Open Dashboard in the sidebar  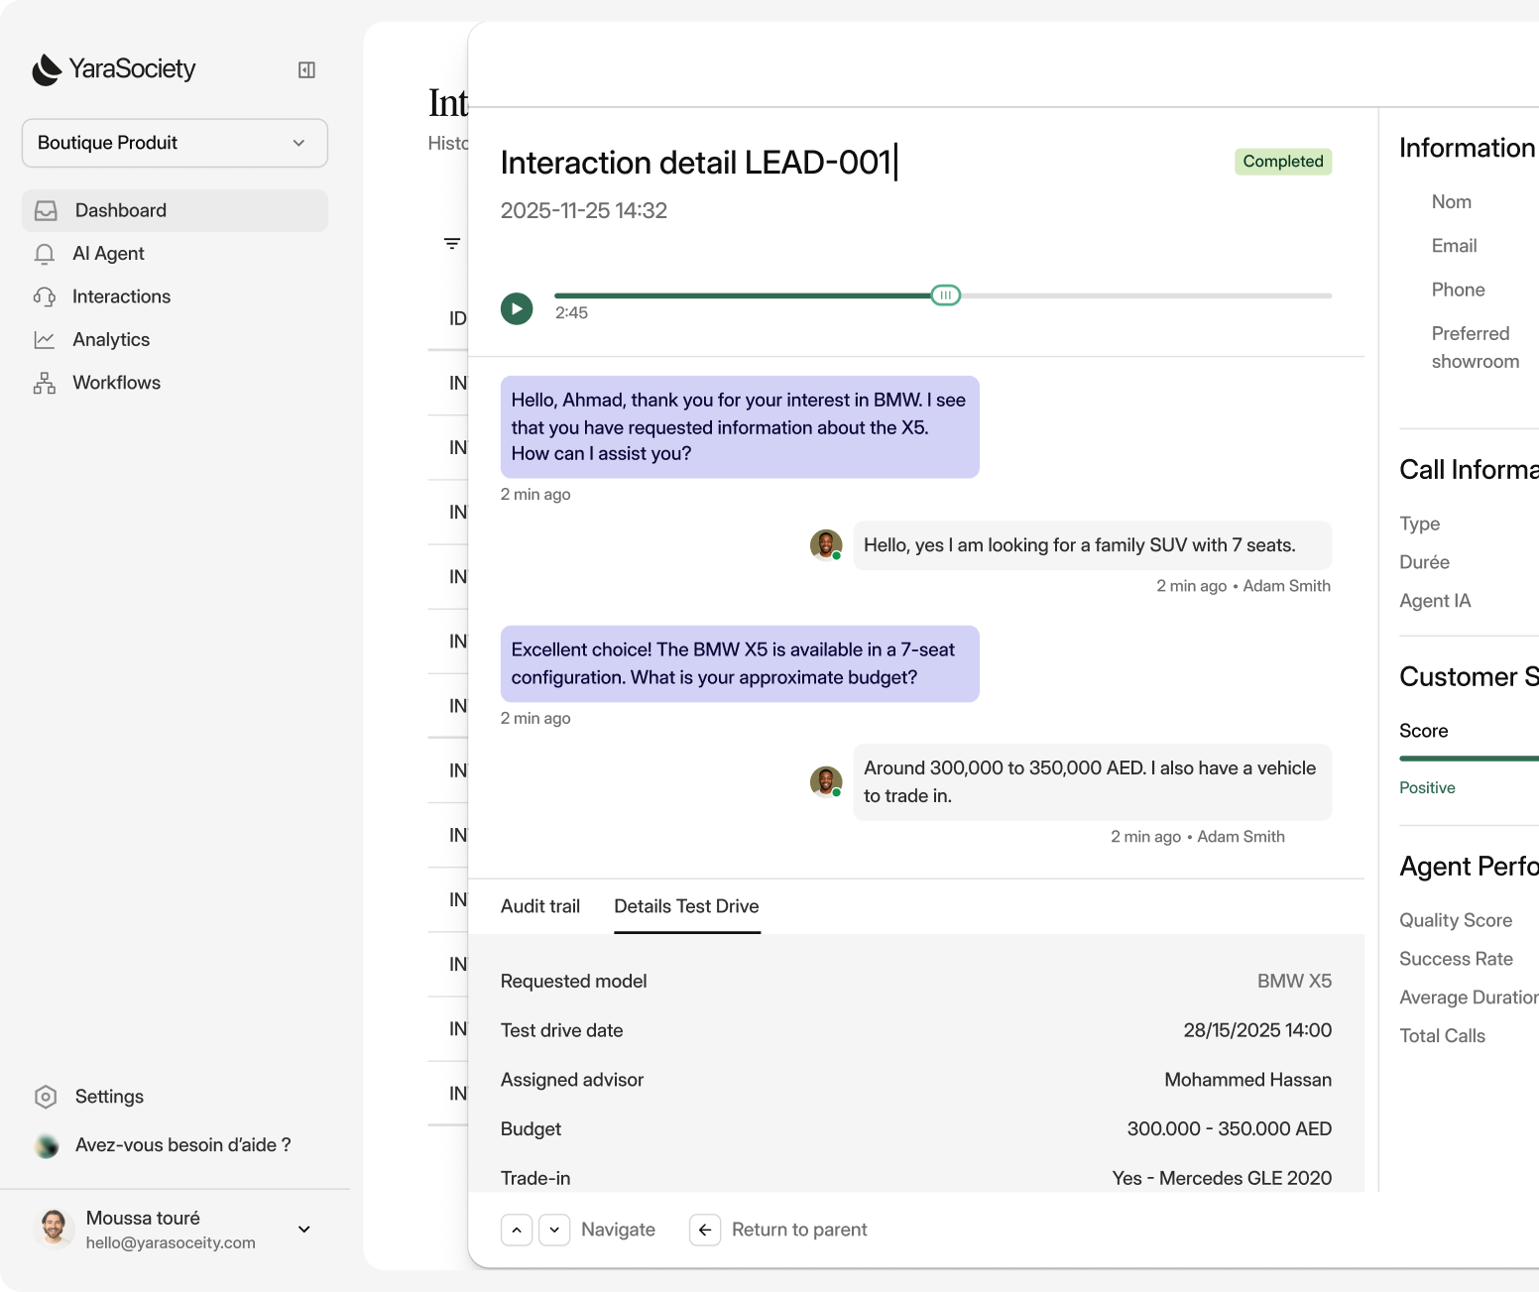pyautogui.click(x=175, y=210)
